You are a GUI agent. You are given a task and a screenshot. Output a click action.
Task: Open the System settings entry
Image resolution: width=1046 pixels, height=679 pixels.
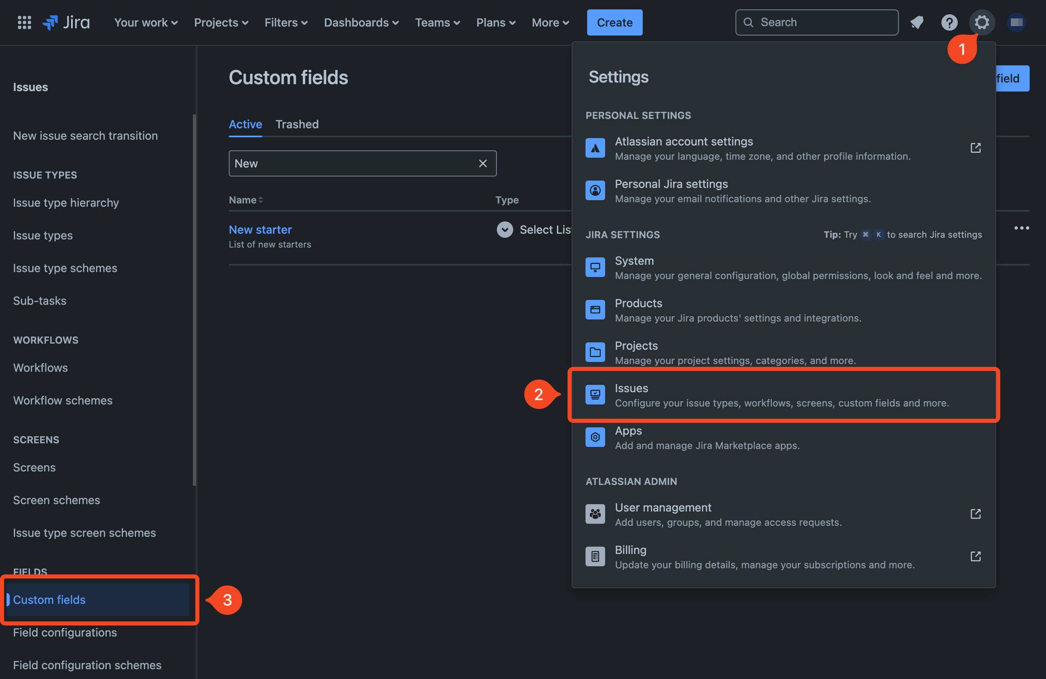(x=783, y=267)
